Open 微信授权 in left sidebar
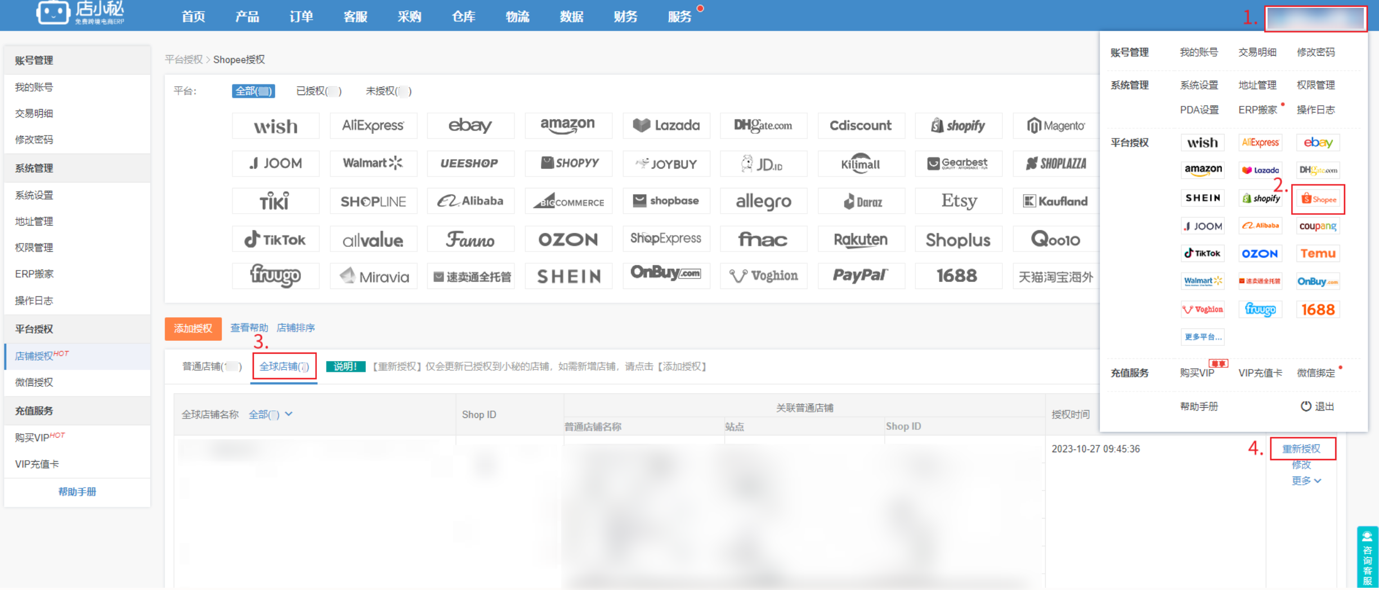Viewport: 1379px width, 590px height. pos(34,382)
